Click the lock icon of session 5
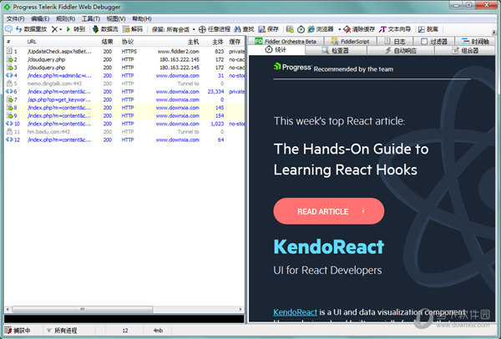 9,83
